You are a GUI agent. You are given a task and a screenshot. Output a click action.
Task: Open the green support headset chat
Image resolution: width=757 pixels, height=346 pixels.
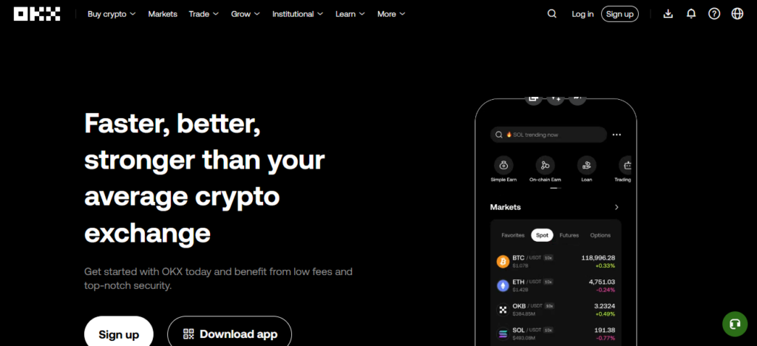(x=735, y=324)
